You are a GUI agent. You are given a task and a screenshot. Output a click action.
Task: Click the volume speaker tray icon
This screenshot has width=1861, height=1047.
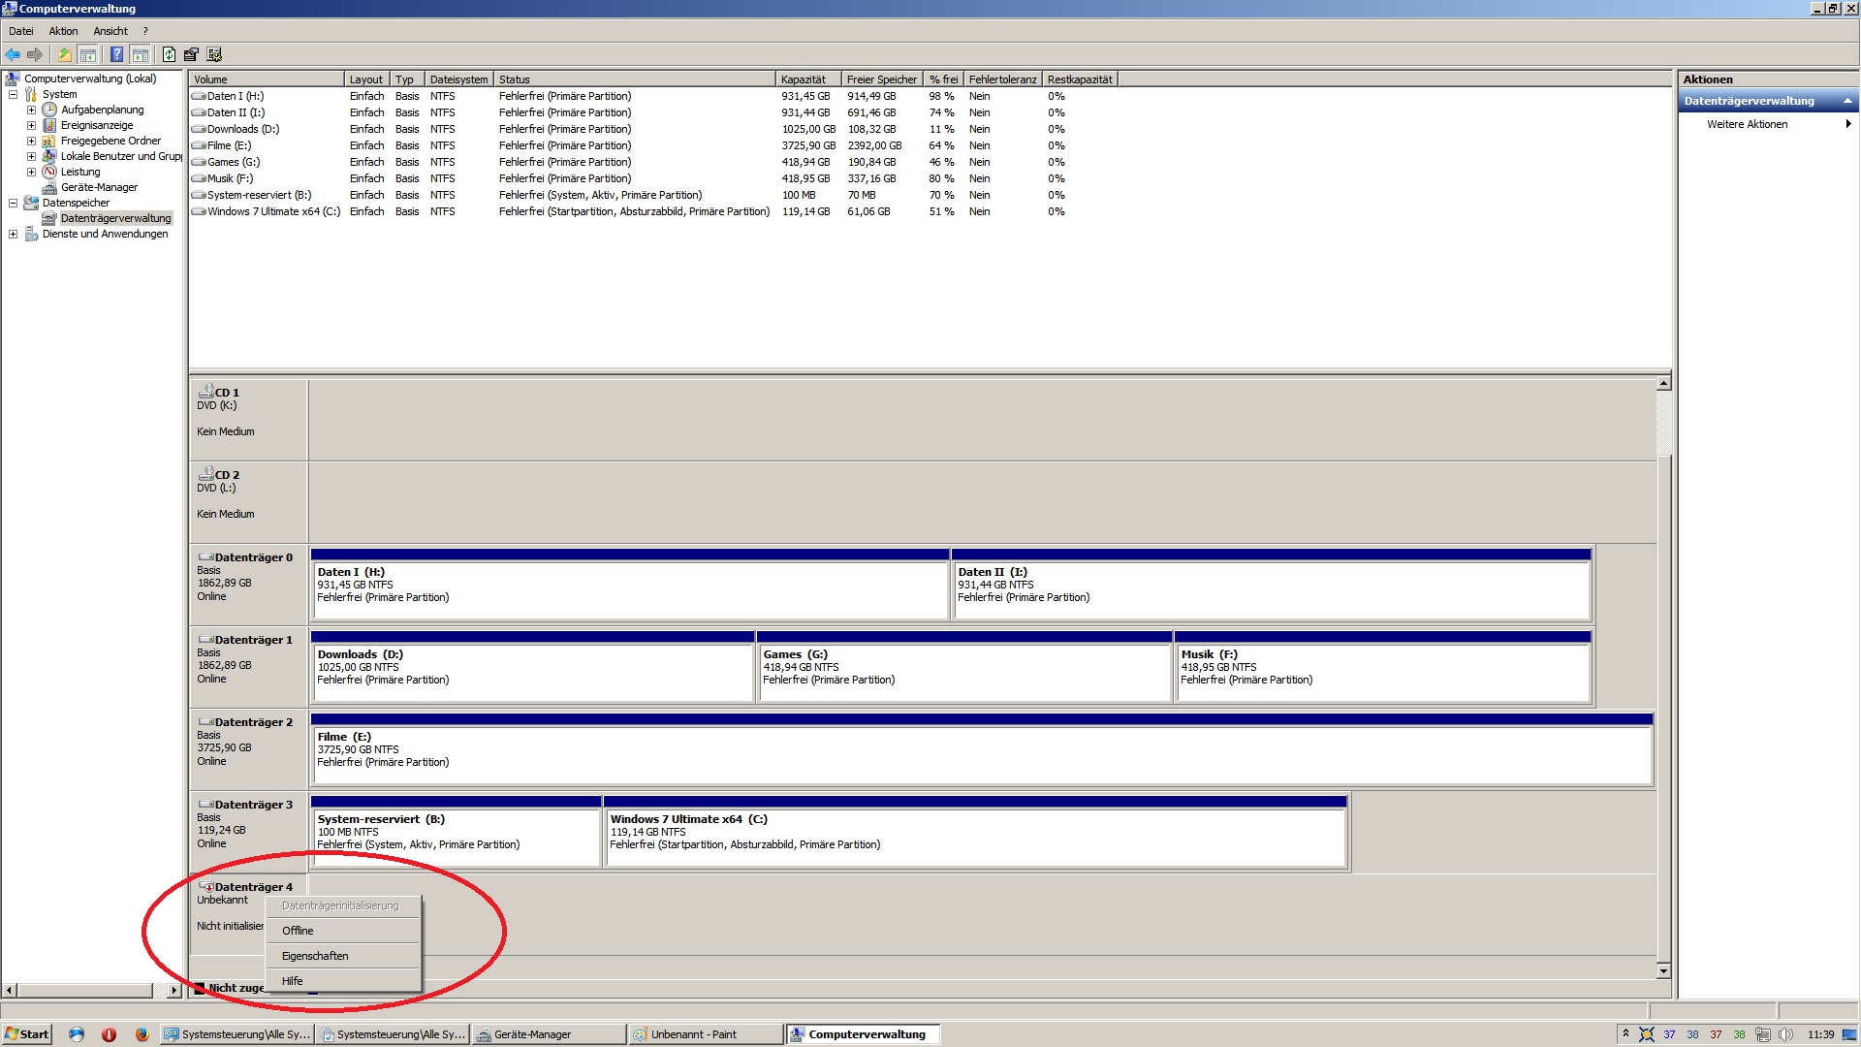pos(1785,1034)
